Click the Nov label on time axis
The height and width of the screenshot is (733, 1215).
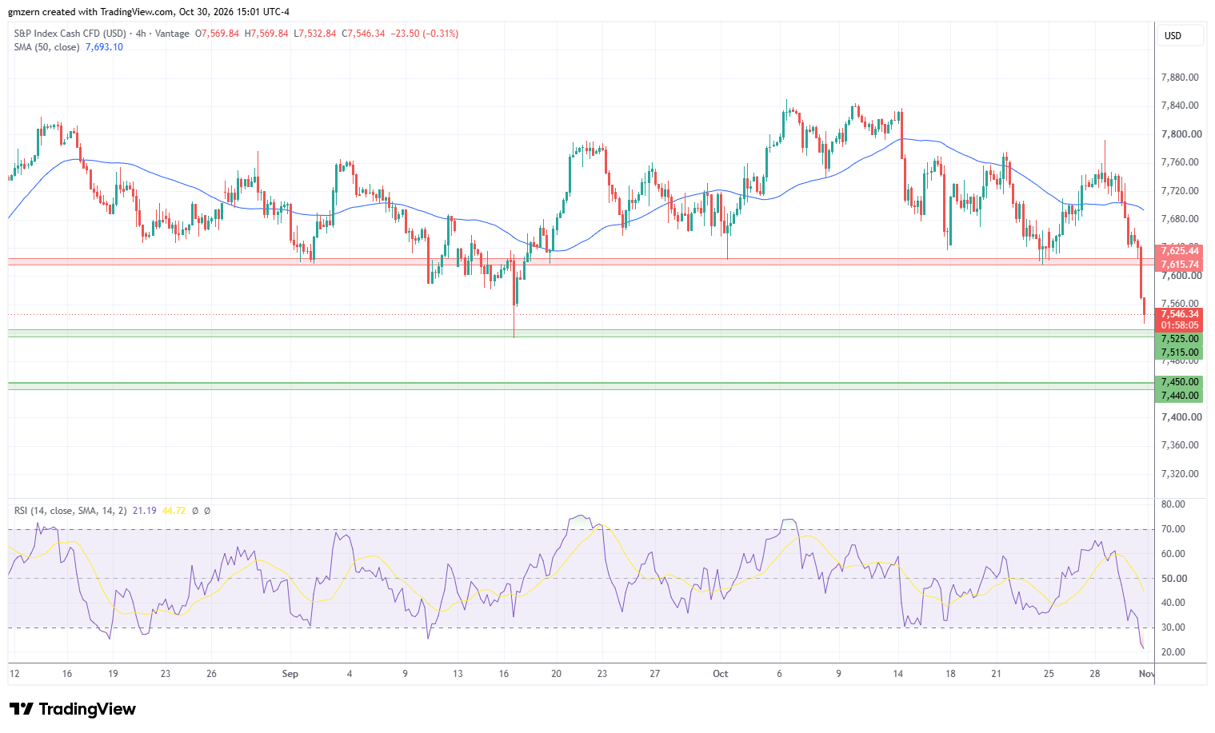[x=1147, y=674]
